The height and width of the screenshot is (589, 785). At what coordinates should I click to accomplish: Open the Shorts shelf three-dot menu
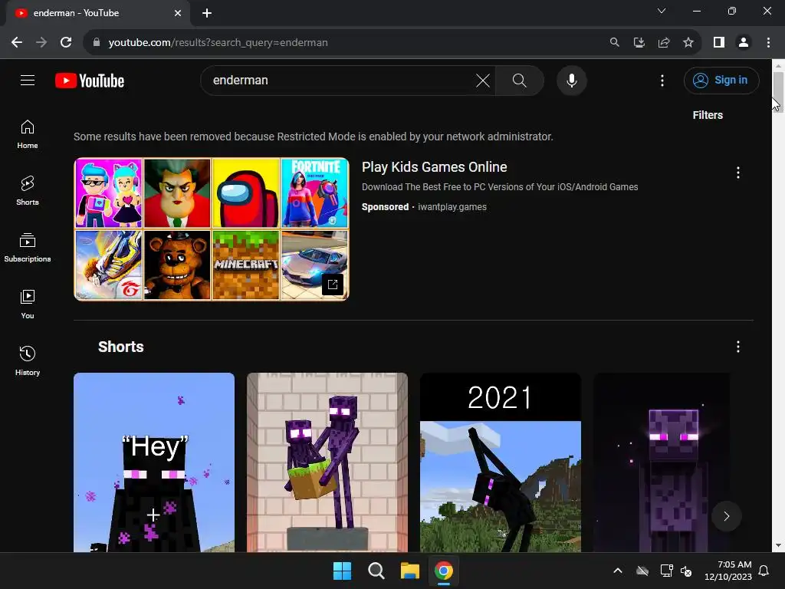point(737,347)
